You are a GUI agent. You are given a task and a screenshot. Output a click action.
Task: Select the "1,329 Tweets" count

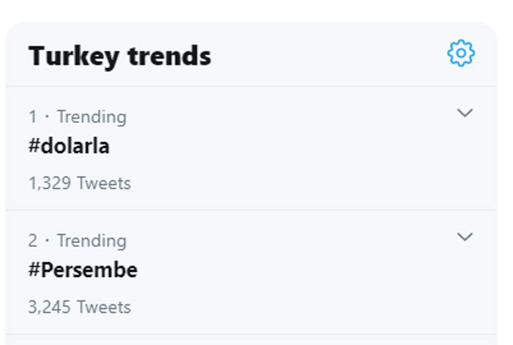(79, 183)
